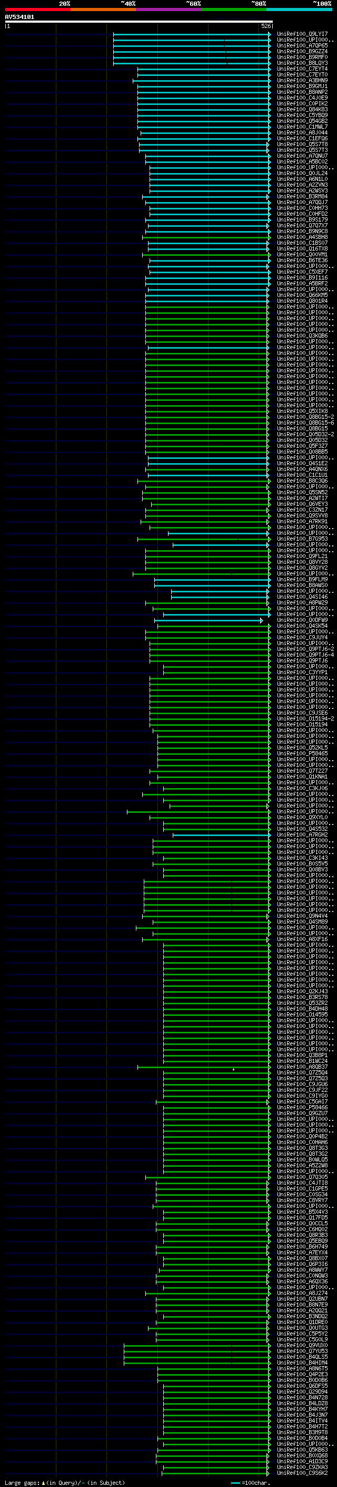Select hit label UniRef100_B9GMJ1
337x1487 pixels.
tap(302, 87)
